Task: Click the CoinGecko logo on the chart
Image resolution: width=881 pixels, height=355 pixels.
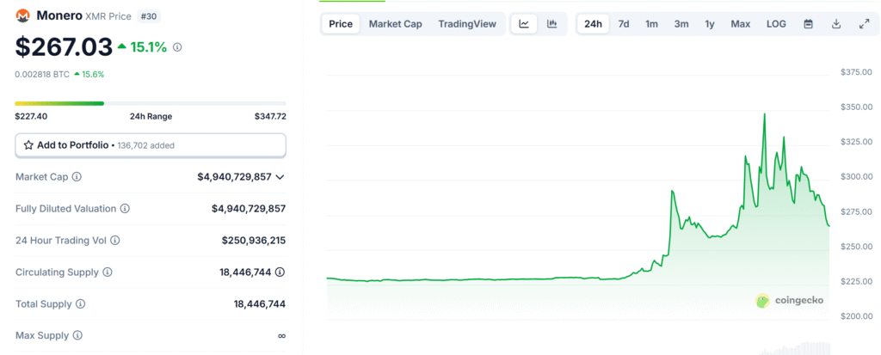Action: 790,301
